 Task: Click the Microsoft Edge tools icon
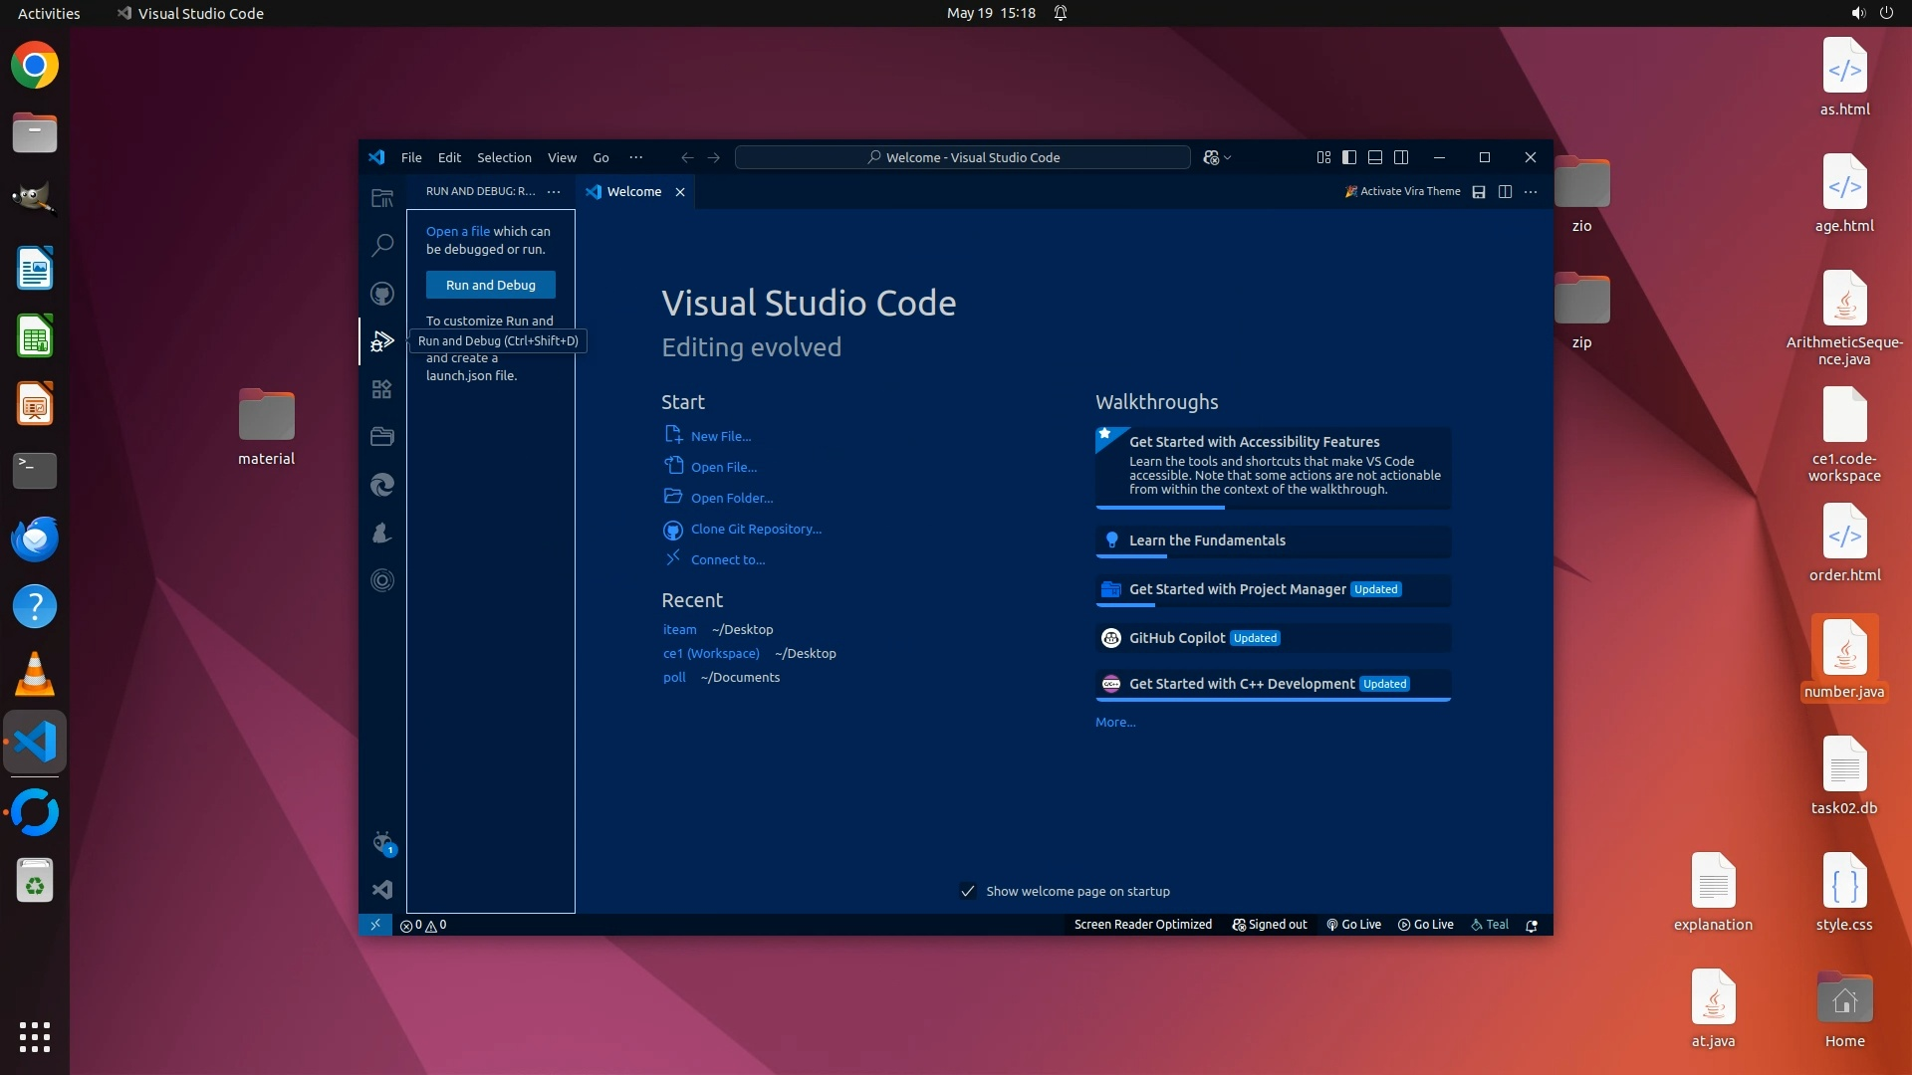[382, 485]
